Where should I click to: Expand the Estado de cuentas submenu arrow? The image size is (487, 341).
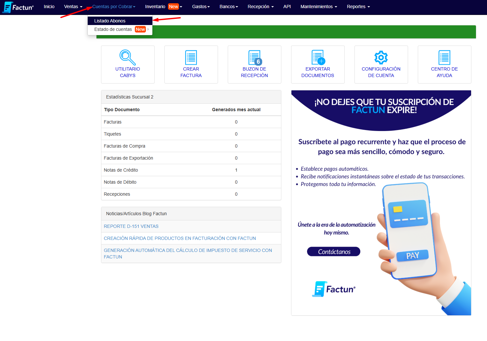pos(148,29)
